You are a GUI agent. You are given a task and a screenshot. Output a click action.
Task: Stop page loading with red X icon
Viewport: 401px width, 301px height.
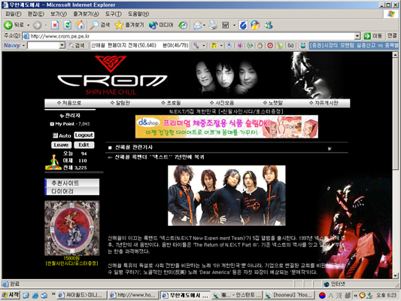pos(55,25)
